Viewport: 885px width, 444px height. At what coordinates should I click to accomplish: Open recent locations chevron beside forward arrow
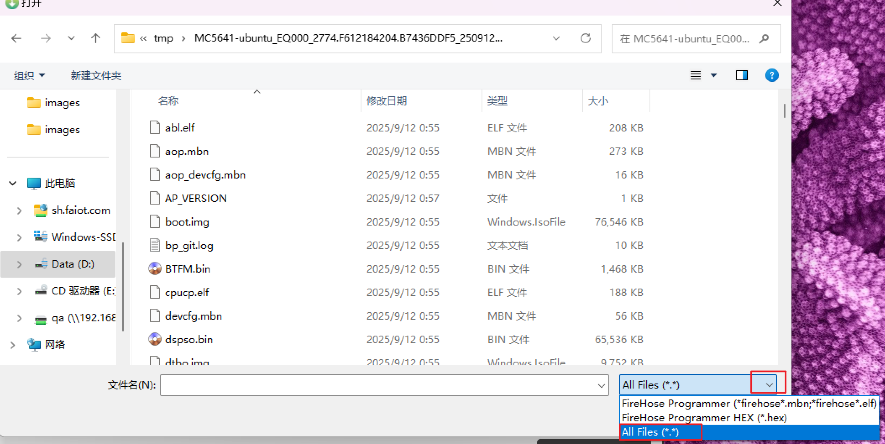[71, 39]
